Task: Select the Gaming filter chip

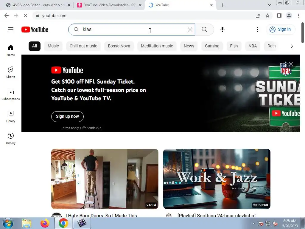Action: pyautogui.click(x=212, y=46)
